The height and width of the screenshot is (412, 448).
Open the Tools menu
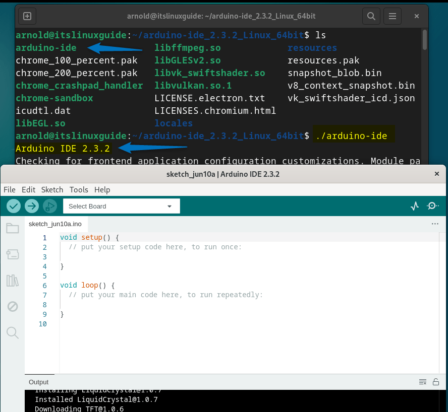[x=79, y=190]
